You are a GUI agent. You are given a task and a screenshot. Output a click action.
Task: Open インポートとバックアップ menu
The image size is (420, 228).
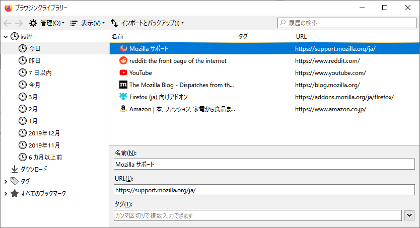click(148, 23)
